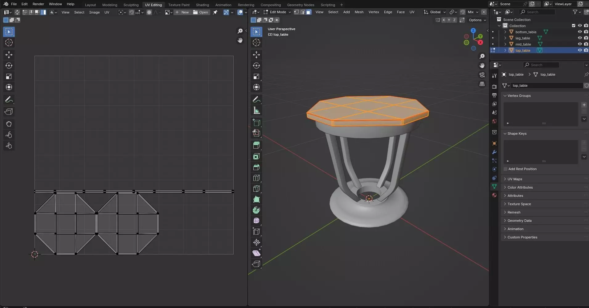This screenshot has width=589, height=308.
Task: Open the UV editor Image menu
Action: point(94,12)
